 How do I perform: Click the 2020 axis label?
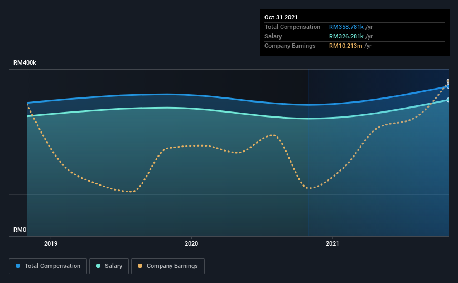tap(191, 243)
